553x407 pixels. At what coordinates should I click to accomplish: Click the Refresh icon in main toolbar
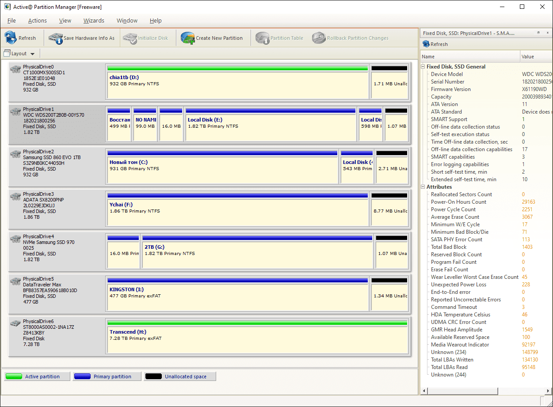pyautogui.click(x=10, y=38)
